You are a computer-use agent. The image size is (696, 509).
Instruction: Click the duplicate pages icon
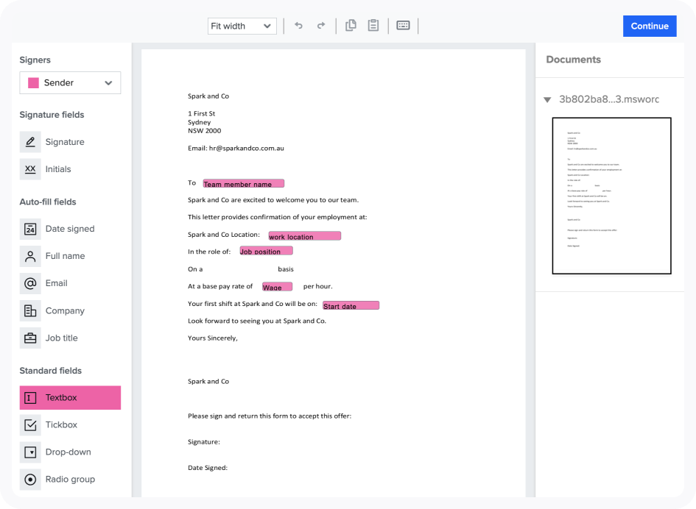(x=351, y=24)
